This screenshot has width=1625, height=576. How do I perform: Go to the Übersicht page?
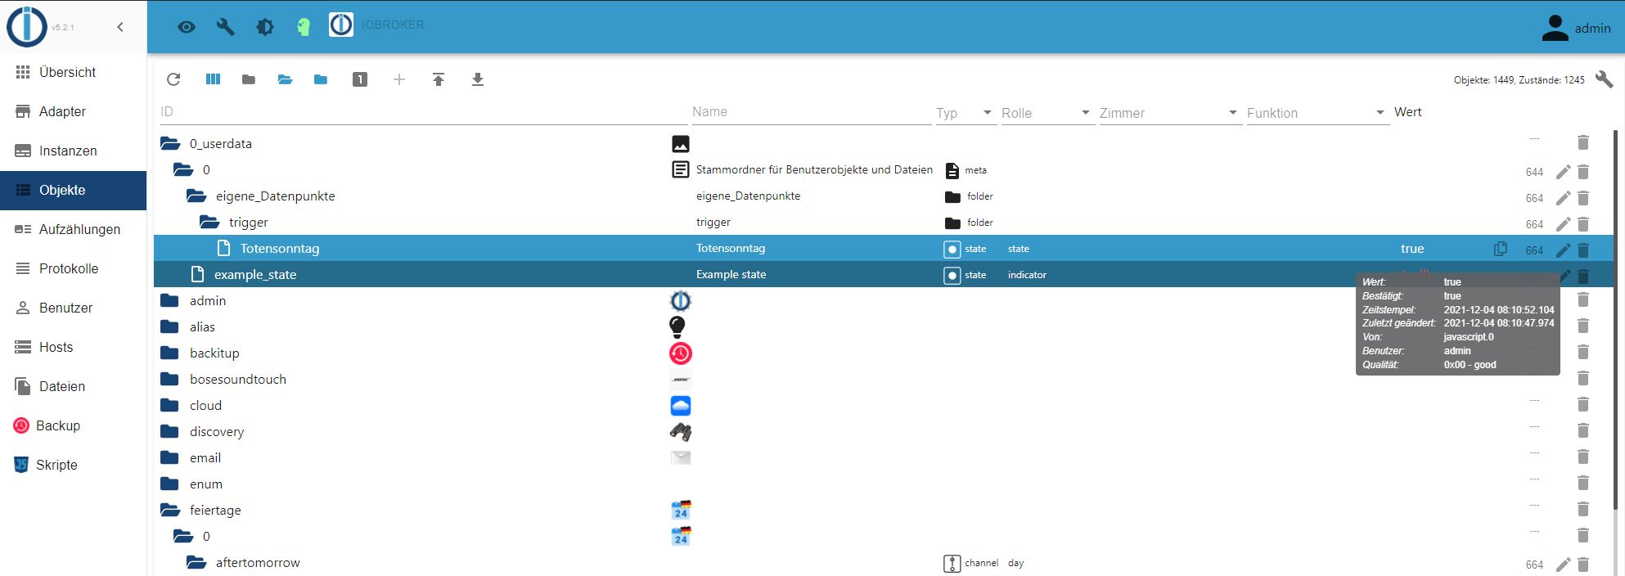[74, 72]
